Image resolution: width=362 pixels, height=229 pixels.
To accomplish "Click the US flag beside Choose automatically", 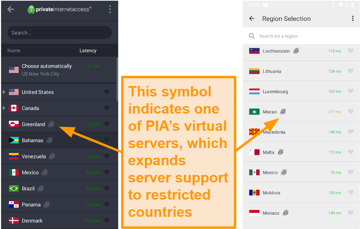I will (x=14, y=69).
